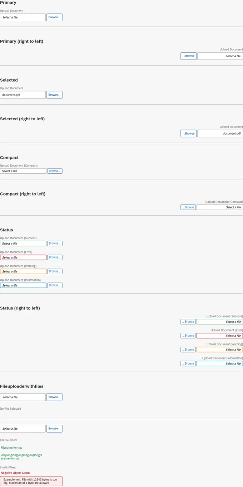Image resolution: width=243 pixels, height=487 pixels.
Task: Click Browse above No File Selected text
Action: click(x=54, y=397)
